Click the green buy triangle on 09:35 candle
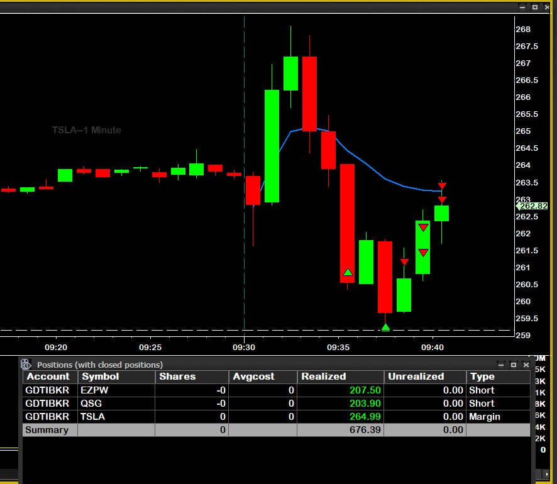Viewport: 557px width, 484px height. pyautogui.click(x=348, y=272)
